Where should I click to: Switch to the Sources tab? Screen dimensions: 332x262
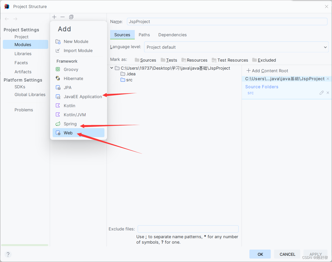(122, 35)
